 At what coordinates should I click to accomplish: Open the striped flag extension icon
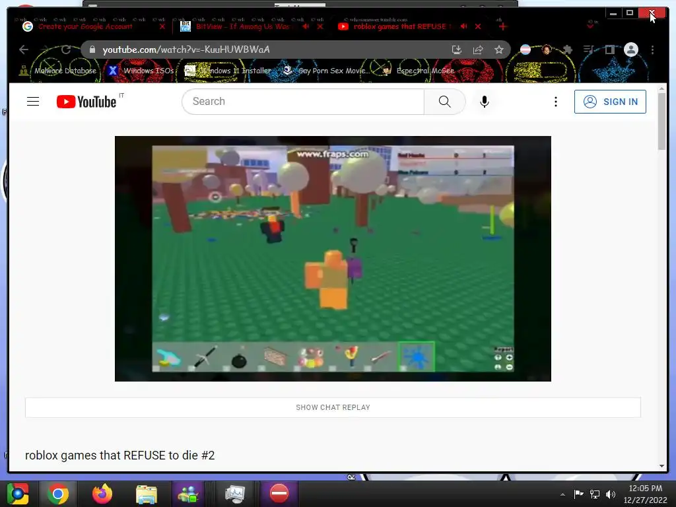[x=525, y=50]
